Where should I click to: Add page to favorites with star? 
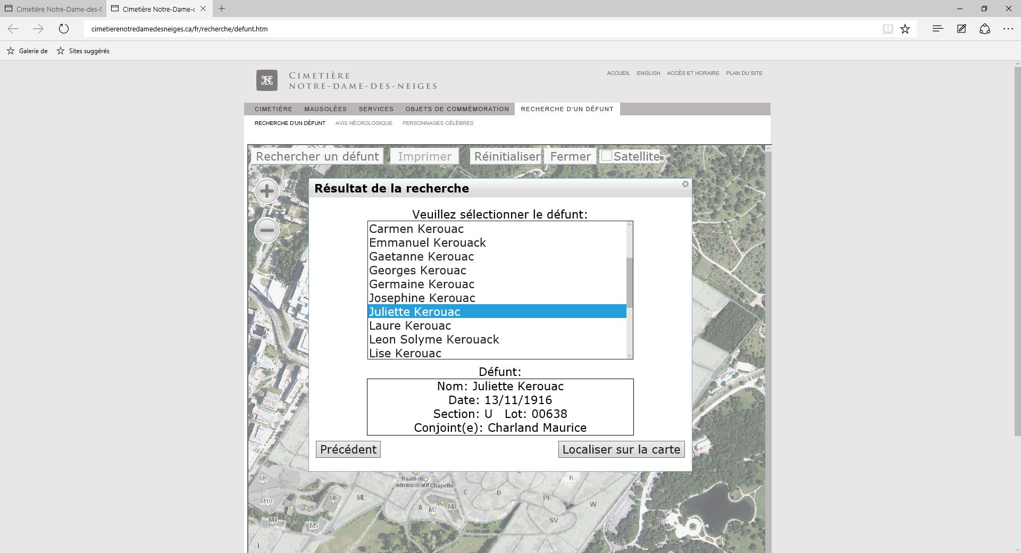[905, 29]
